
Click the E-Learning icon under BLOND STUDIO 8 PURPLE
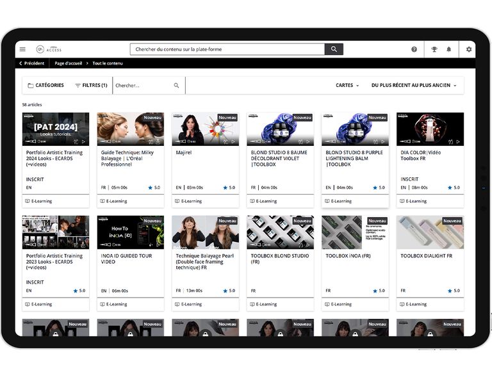click(327, 201)
